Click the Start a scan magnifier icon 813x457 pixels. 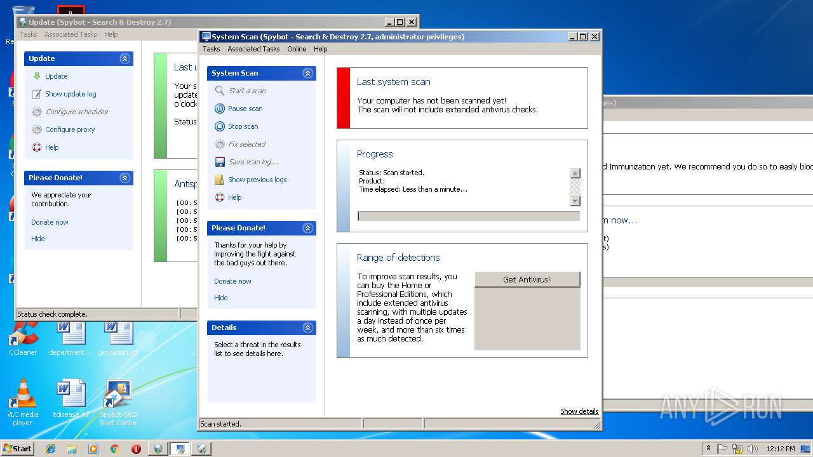click(x=220, y=91)
